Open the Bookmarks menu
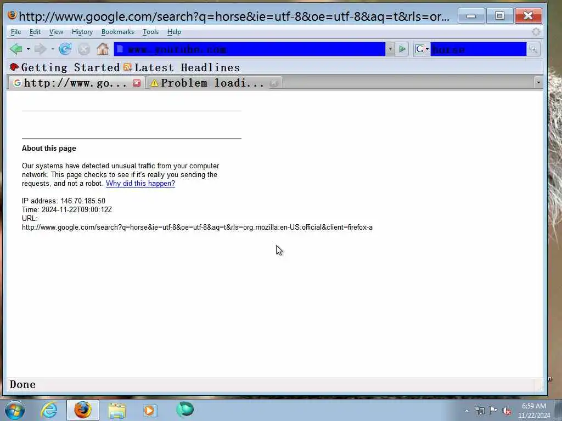The height and width of the screenshot is (421, 562). click(x=117, y=32)
